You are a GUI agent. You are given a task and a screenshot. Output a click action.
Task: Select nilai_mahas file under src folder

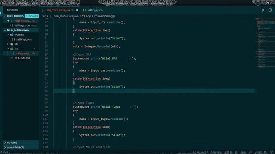pos(24,53)
